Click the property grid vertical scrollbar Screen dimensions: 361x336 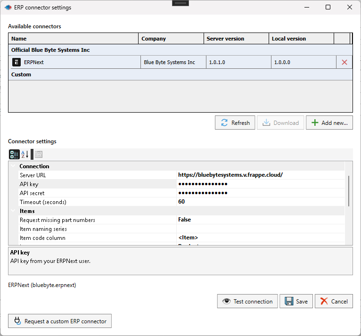[349, 191]
